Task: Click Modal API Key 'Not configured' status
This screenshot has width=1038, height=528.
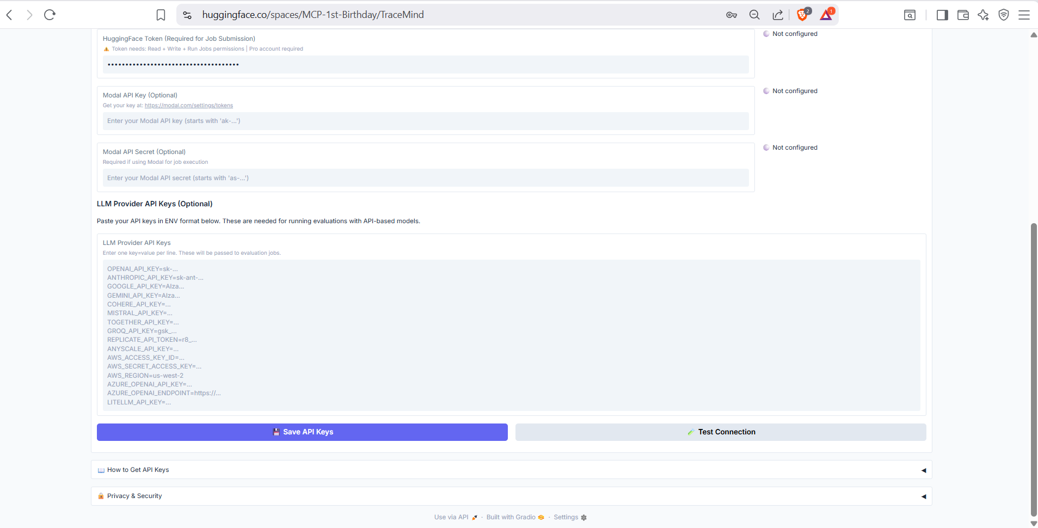Action: pos(790,91)
